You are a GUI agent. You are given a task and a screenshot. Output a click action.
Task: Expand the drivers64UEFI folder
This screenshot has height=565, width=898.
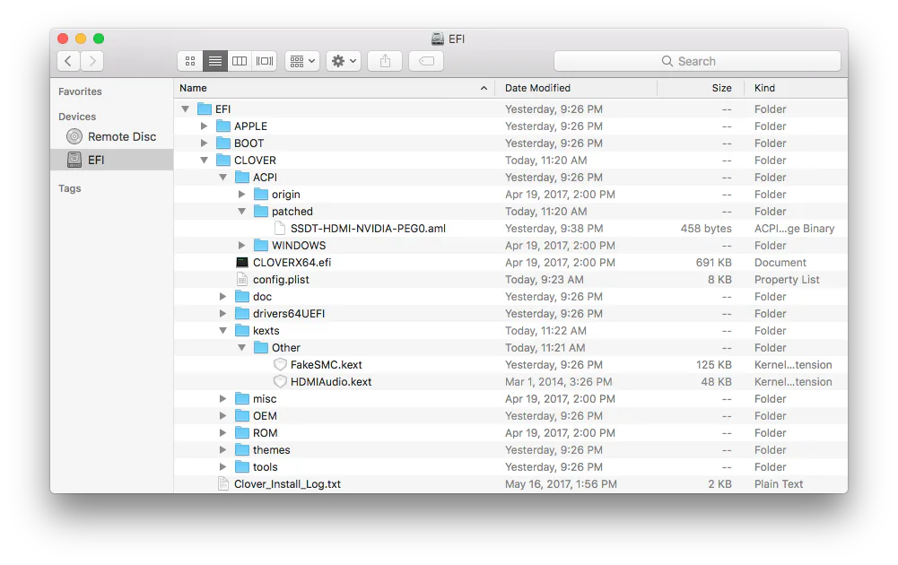tap(222, 314)
